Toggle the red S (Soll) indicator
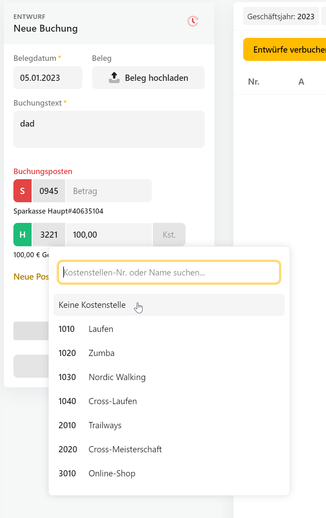This screenshot has width=326, height=518. (x=22, y=191)
